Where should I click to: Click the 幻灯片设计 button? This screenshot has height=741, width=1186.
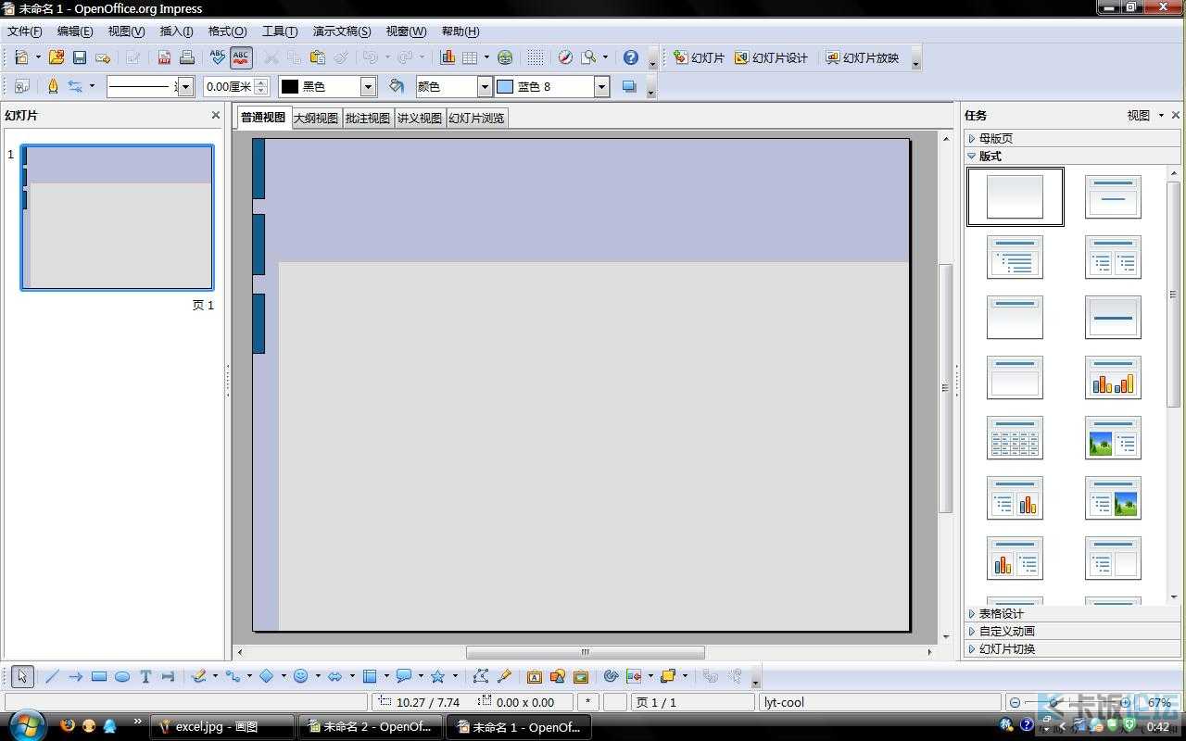pyautogui.click(x=771, y=57)
